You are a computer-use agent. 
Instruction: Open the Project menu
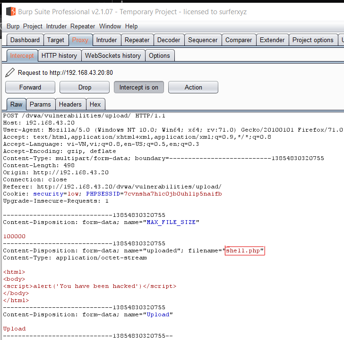pos(33,26)
